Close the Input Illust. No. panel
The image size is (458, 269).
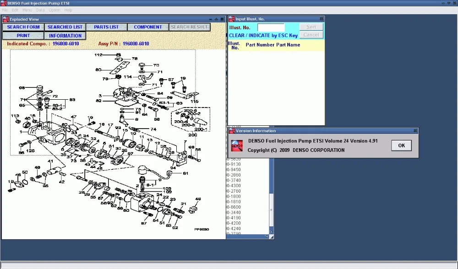(322, 19)
